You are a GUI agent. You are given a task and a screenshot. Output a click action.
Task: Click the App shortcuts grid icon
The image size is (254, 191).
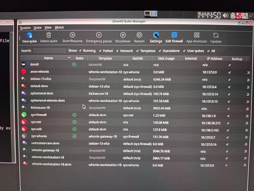[196, 35]
